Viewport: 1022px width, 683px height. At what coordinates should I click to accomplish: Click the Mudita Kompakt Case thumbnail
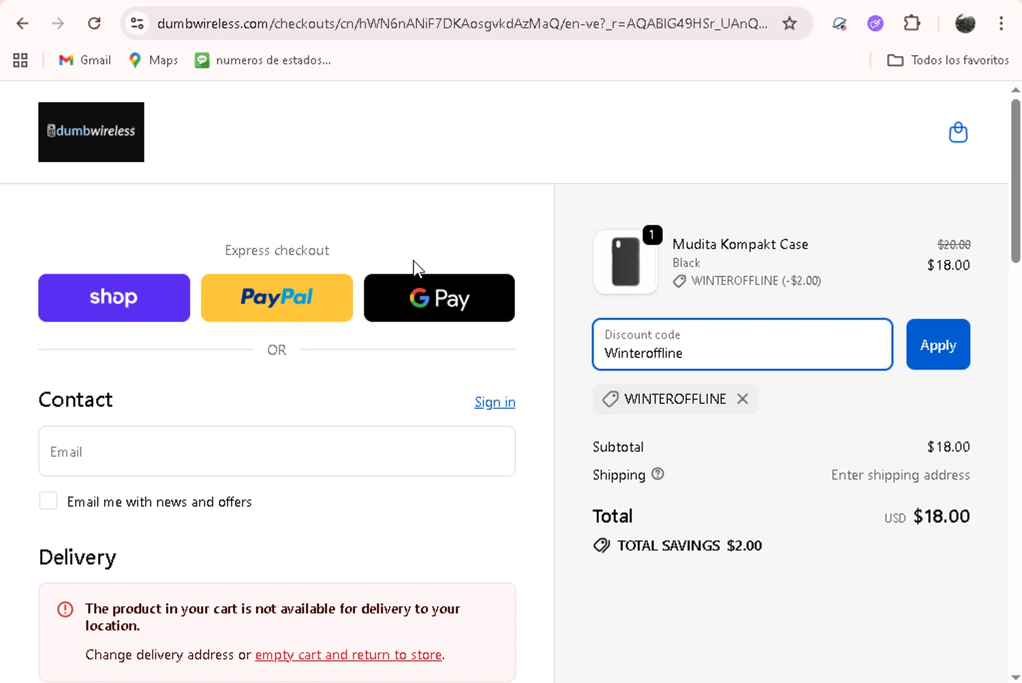click(x=625, y=261)
